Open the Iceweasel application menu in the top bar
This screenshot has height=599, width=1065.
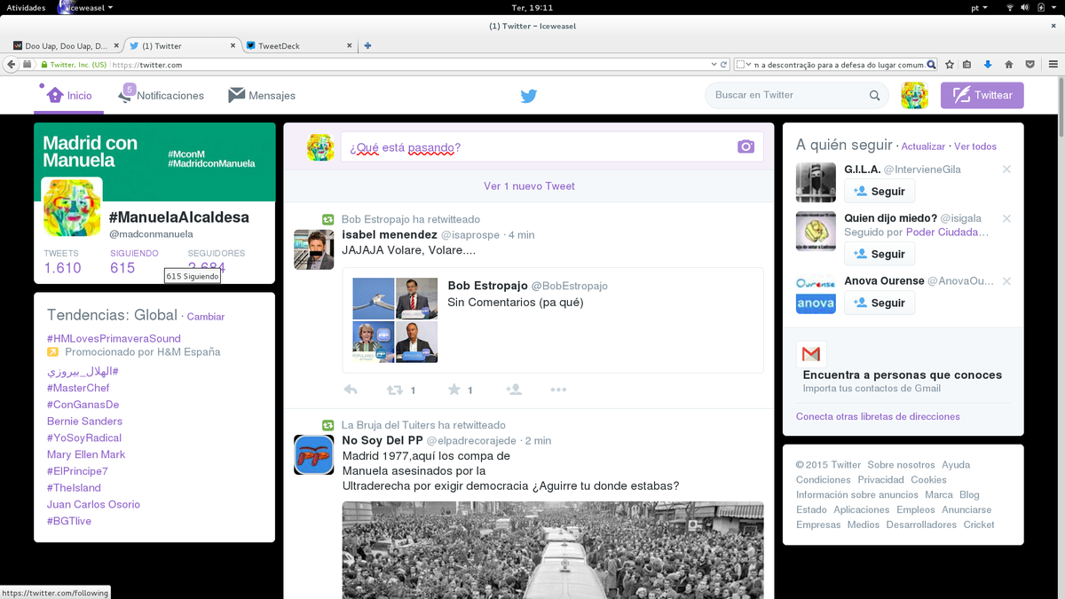(x=86, y=7)
